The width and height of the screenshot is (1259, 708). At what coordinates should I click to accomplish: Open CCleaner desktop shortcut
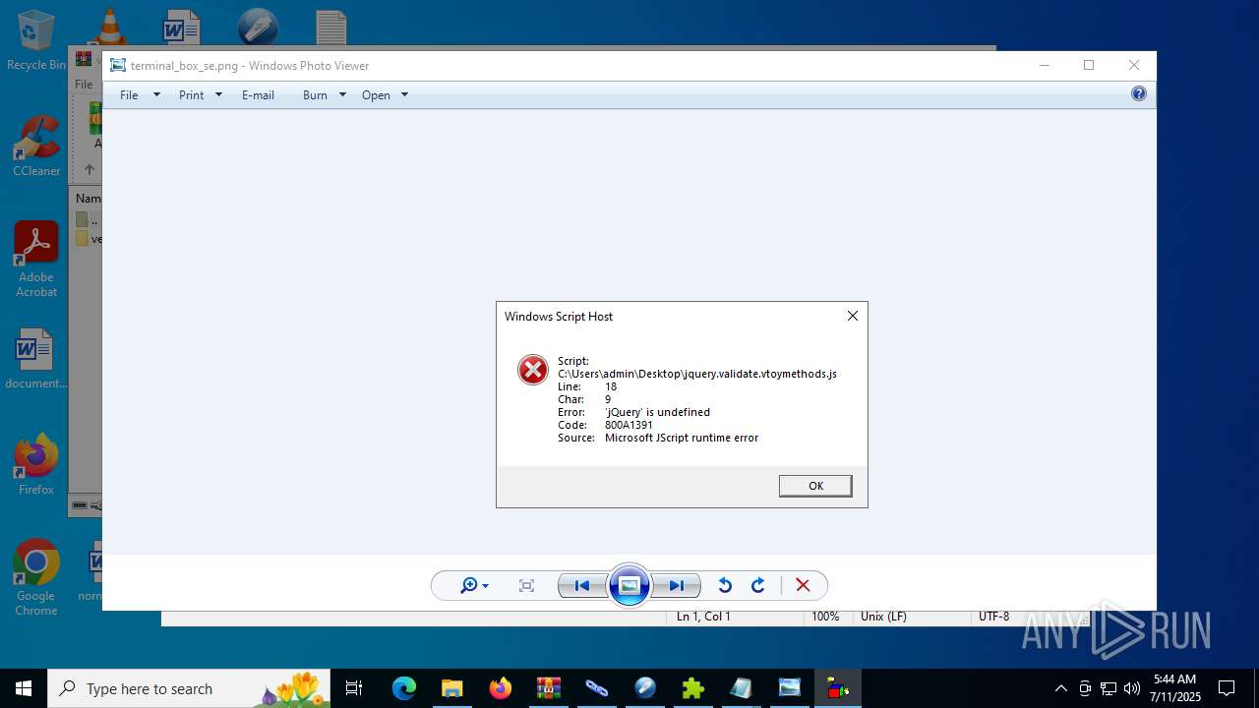point(36,147)
